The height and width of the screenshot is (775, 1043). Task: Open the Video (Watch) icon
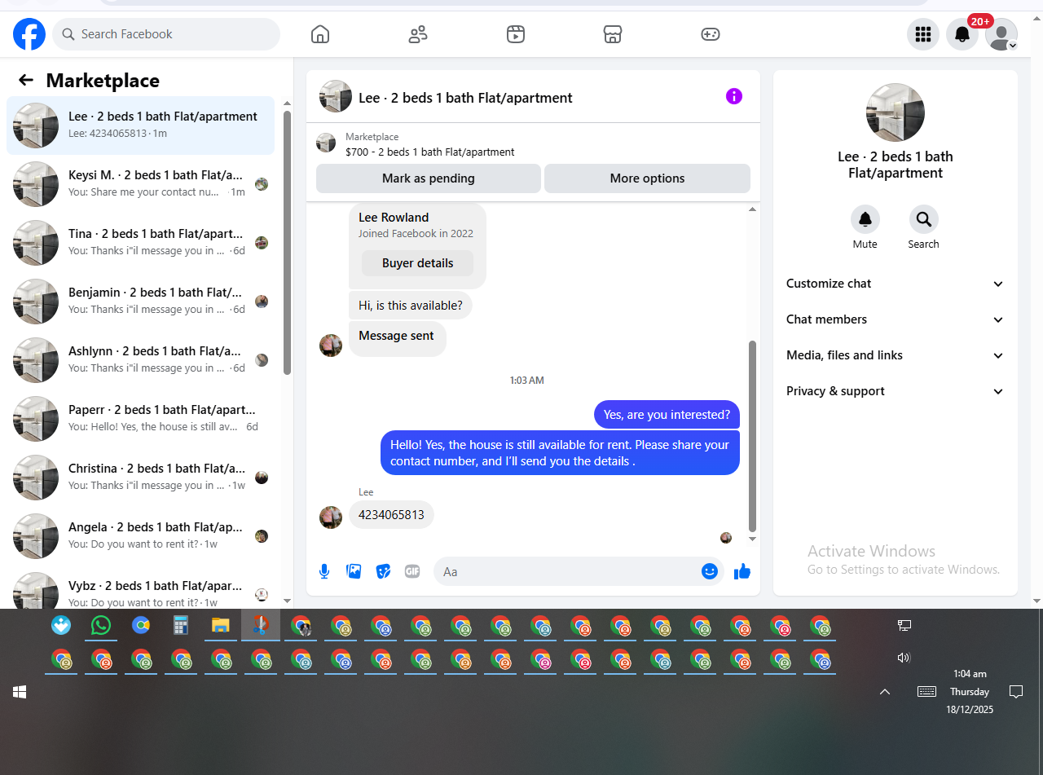coord(515,34)
